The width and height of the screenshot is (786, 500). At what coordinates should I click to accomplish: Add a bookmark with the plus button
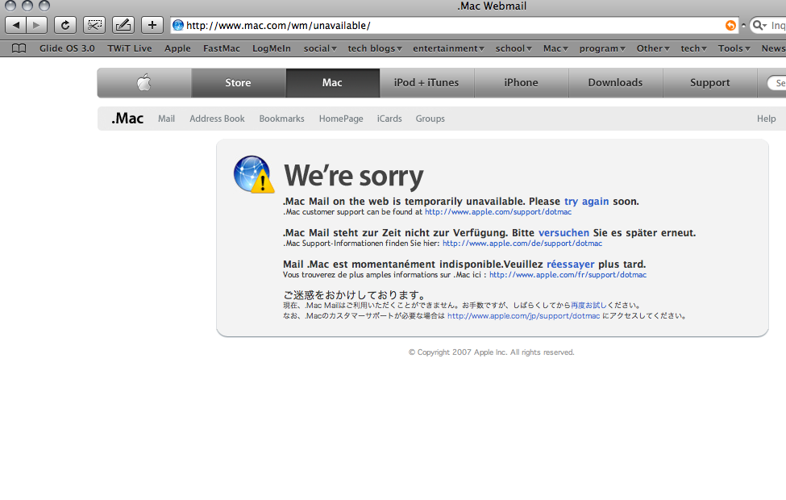point(152,25)
